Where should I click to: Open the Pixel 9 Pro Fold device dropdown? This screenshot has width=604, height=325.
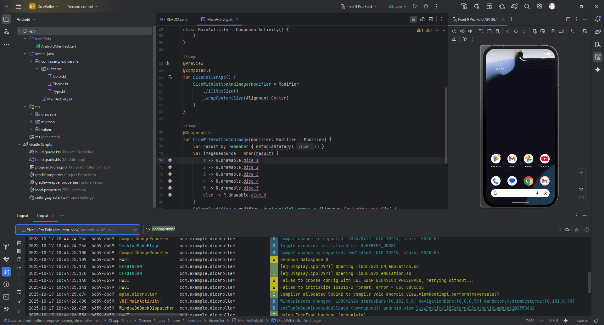(x=359, y=6)
